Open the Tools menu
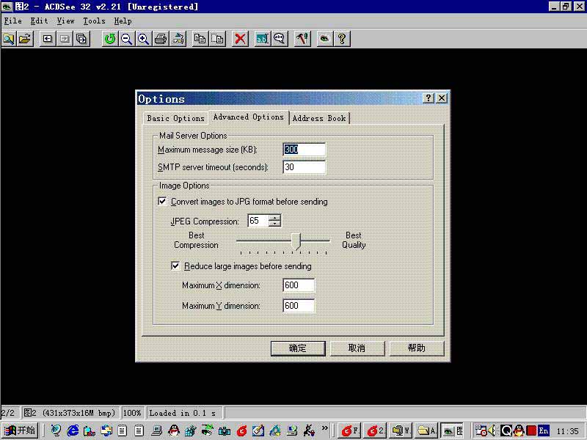This screenshot has width=587, height=440. 94,21
